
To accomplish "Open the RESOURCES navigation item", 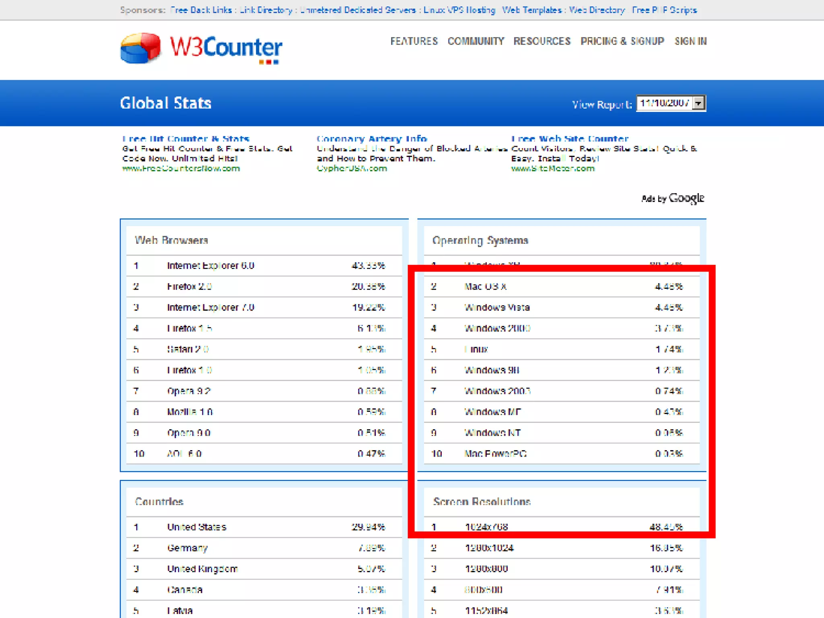I will coord(542,41).
